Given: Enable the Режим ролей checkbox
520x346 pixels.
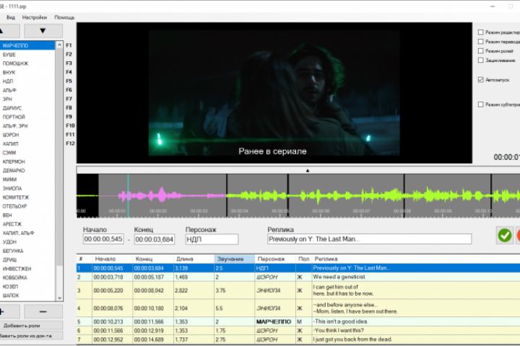Looking at the screenshot, I should point(481,51).
